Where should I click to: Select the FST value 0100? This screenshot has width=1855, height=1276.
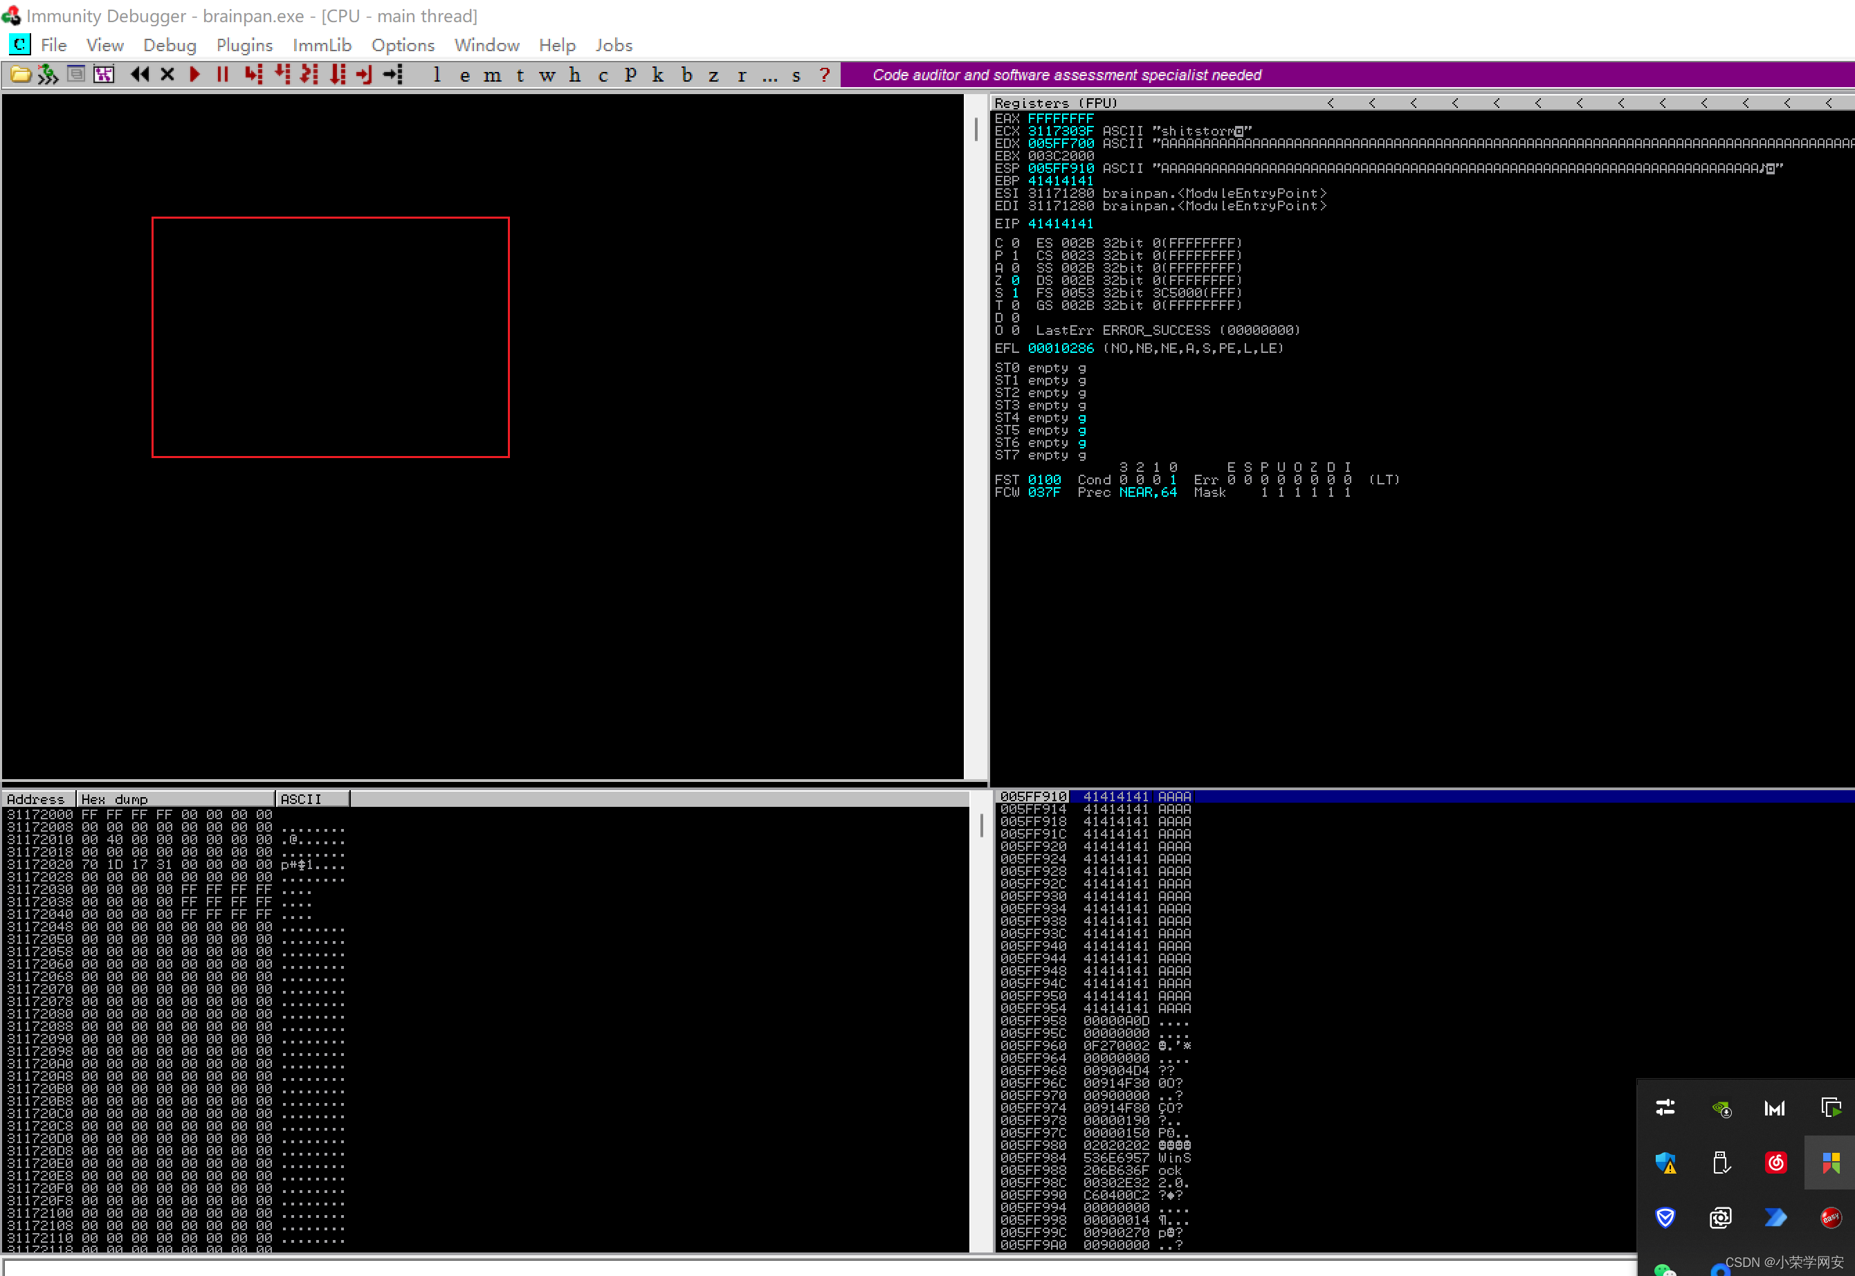tap(1044, 480)
